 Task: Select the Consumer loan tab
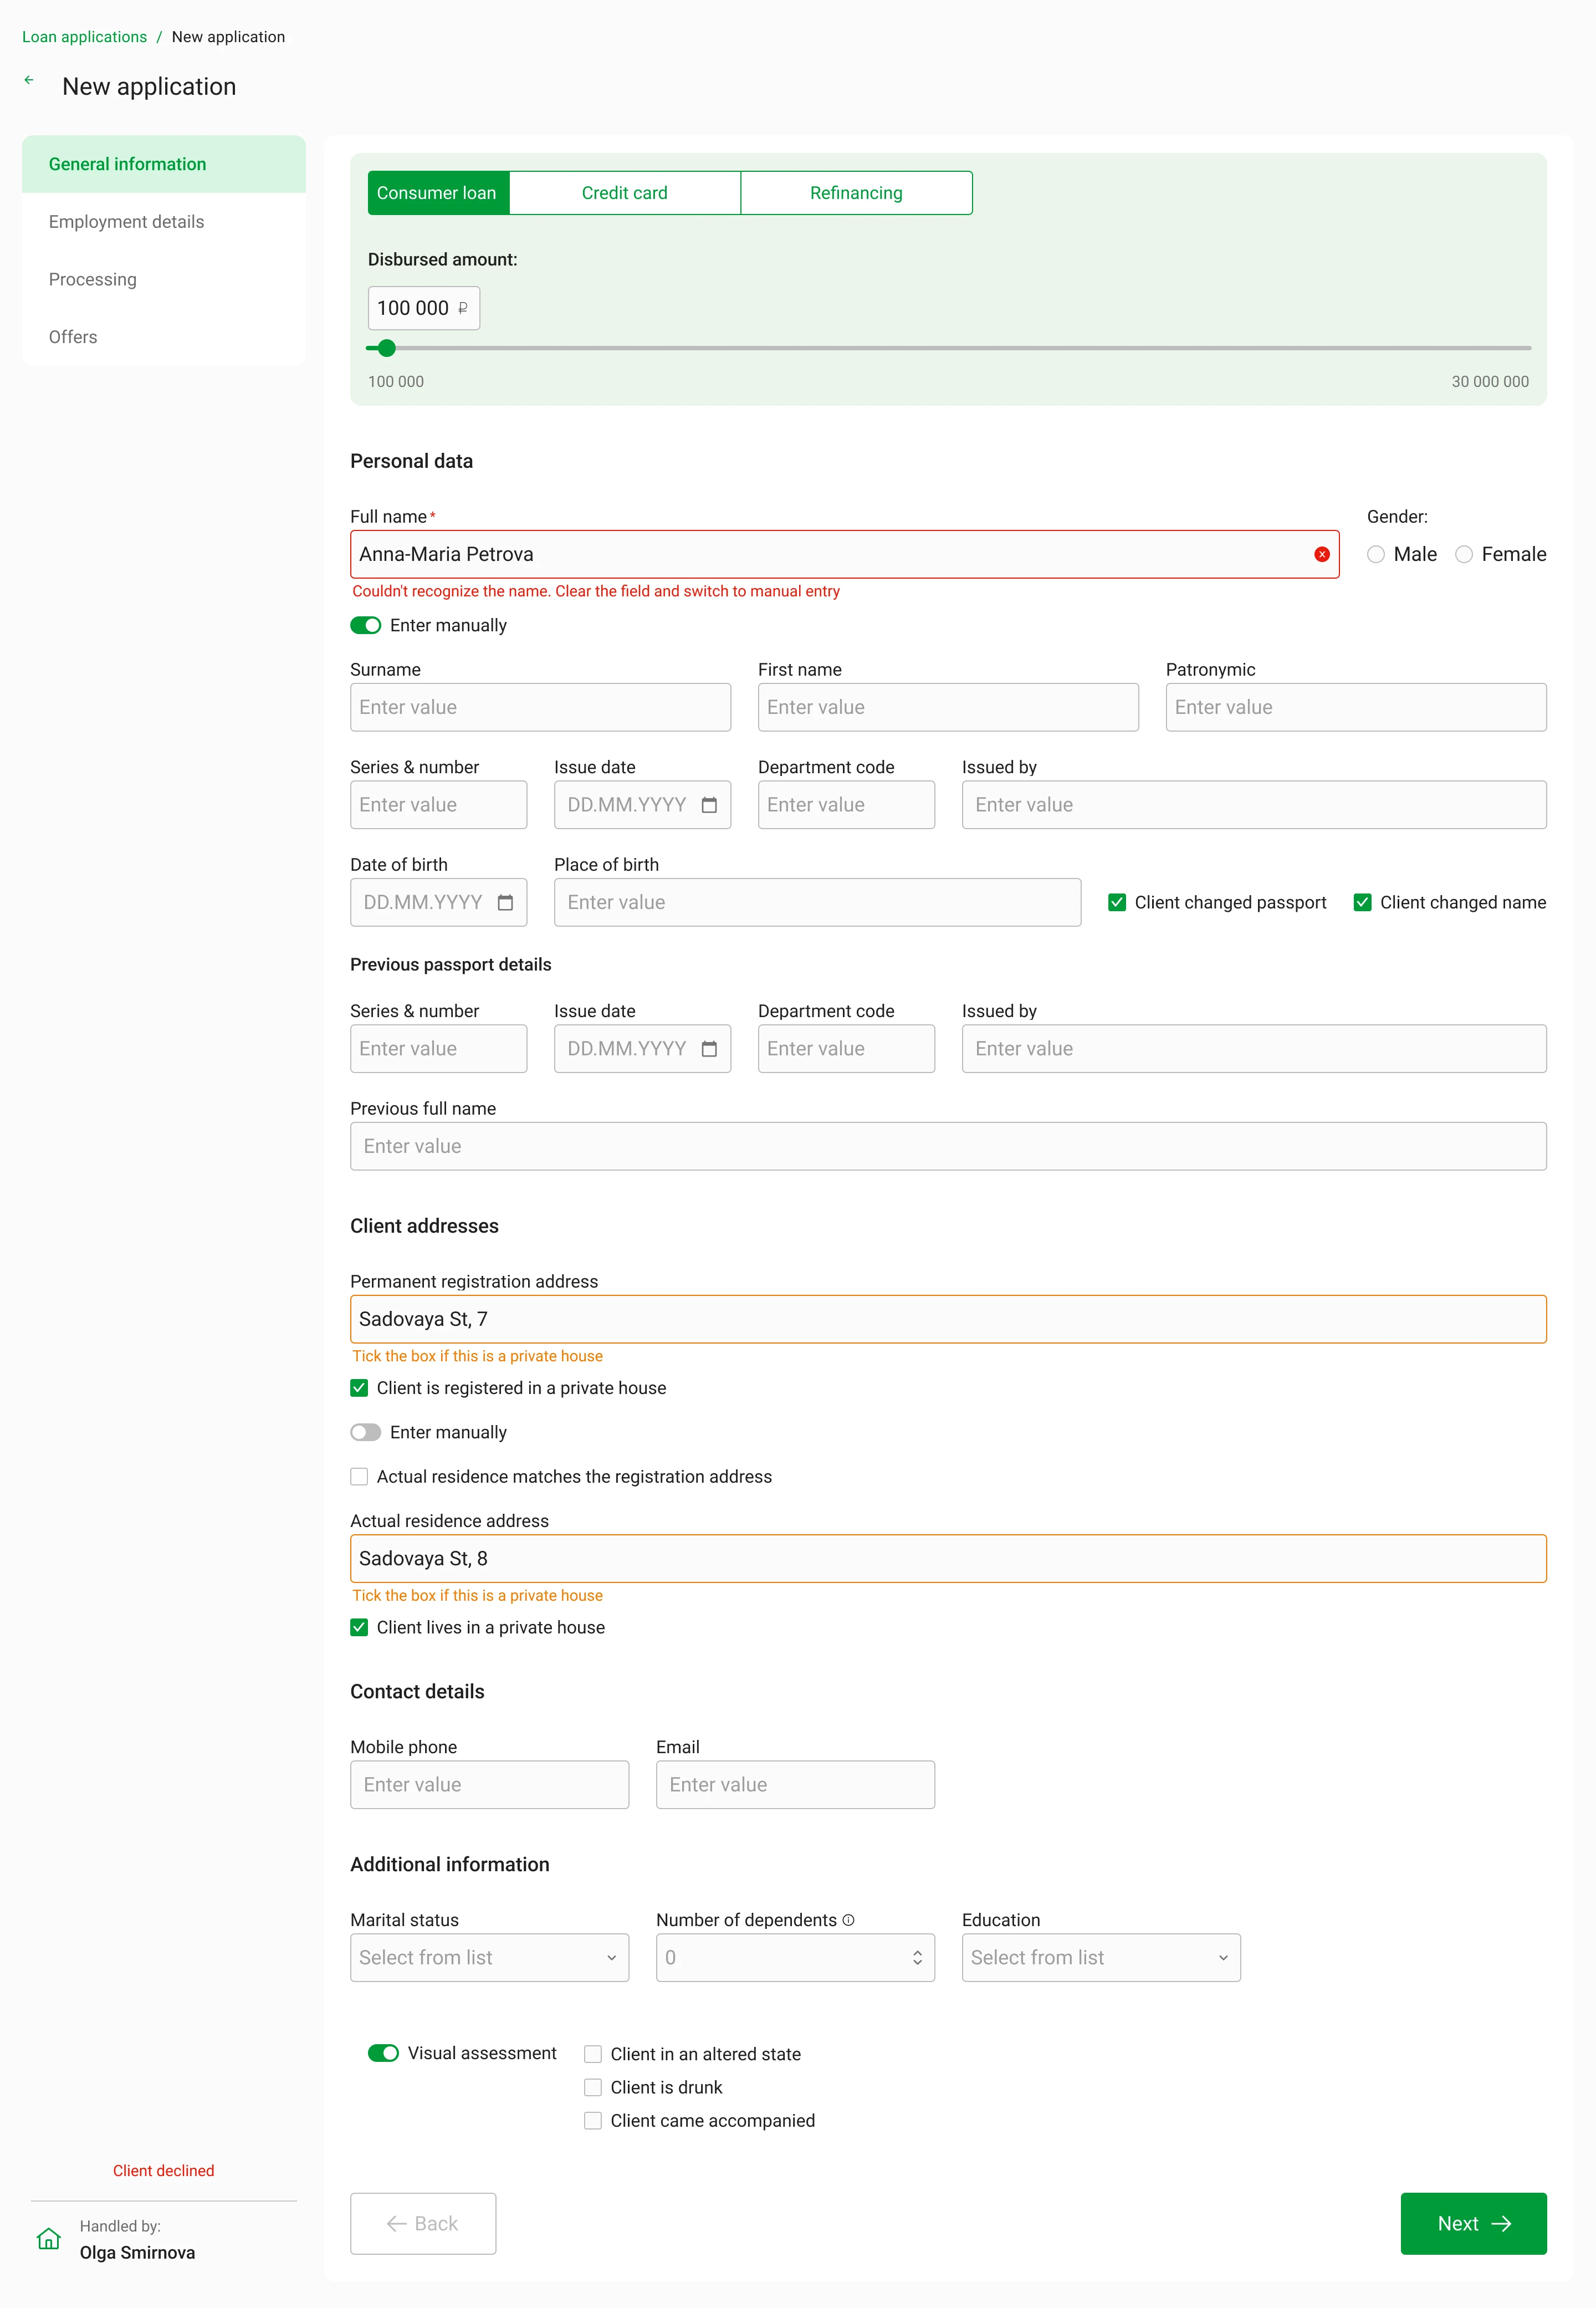(438, 193)
